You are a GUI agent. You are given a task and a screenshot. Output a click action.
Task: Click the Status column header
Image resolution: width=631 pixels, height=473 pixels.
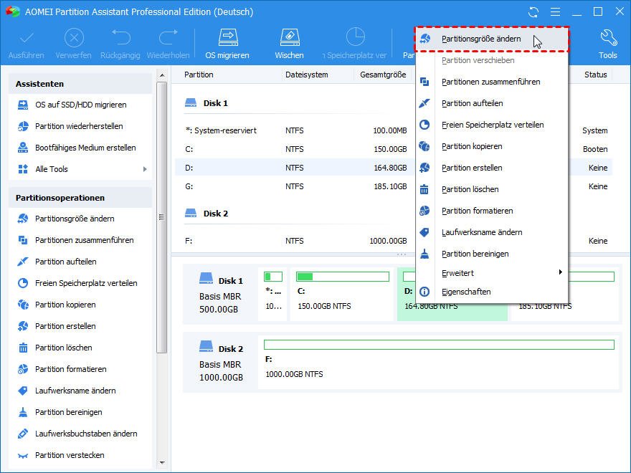596,75
